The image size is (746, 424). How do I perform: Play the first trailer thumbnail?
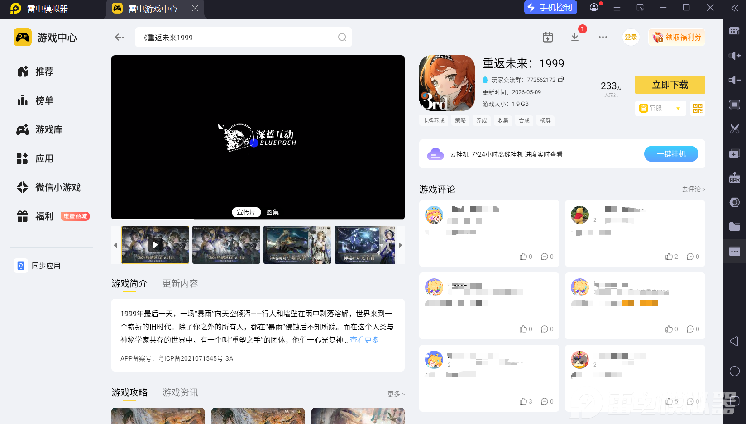click(x=155, y=245)
